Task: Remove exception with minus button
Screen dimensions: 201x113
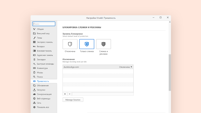Action: click(x=69, y=94)
